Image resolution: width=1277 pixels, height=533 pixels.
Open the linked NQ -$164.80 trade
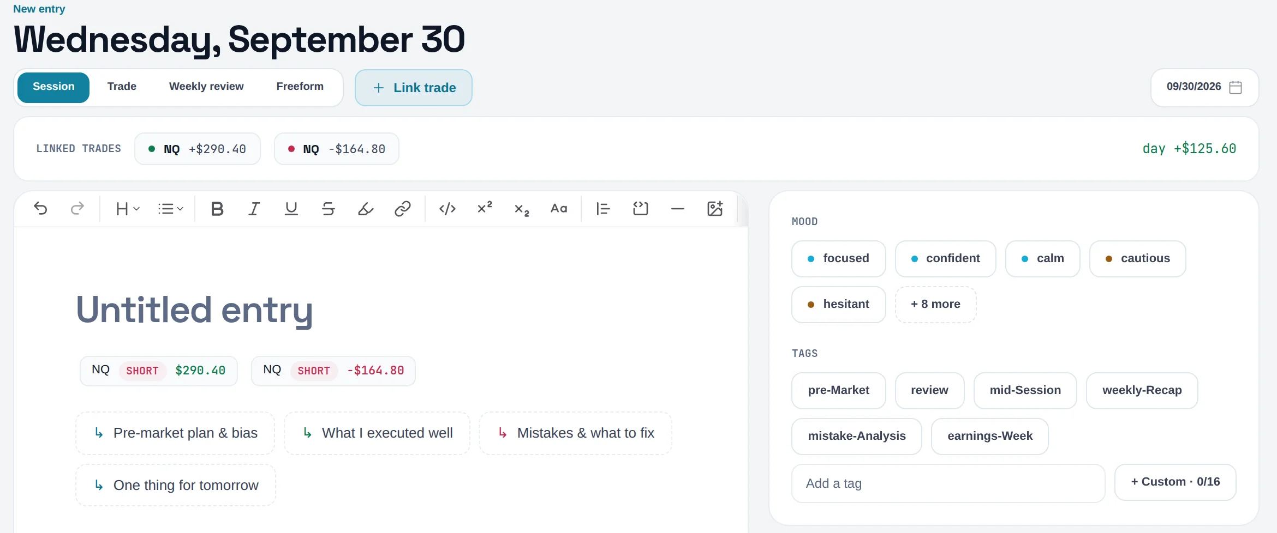pyautogui.click(x=337, y=149)
